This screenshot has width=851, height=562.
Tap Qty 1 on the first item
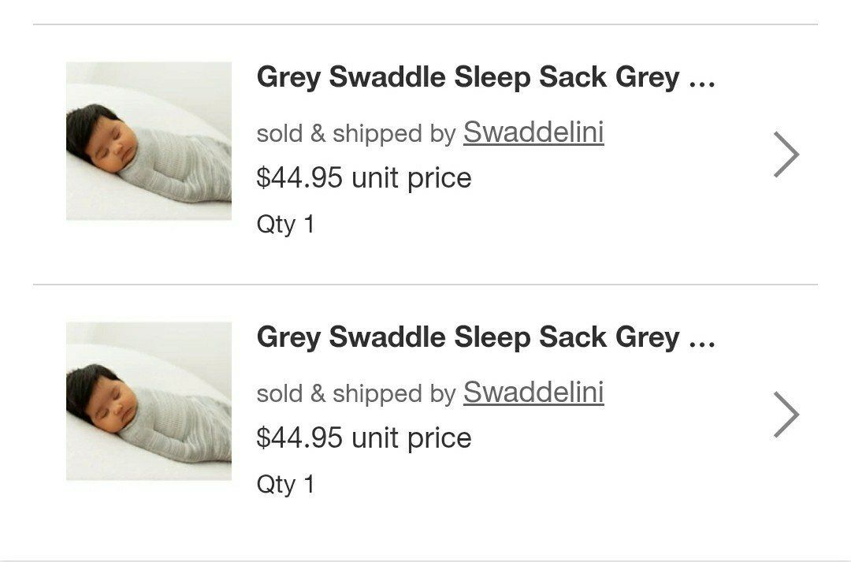(285, 225)
